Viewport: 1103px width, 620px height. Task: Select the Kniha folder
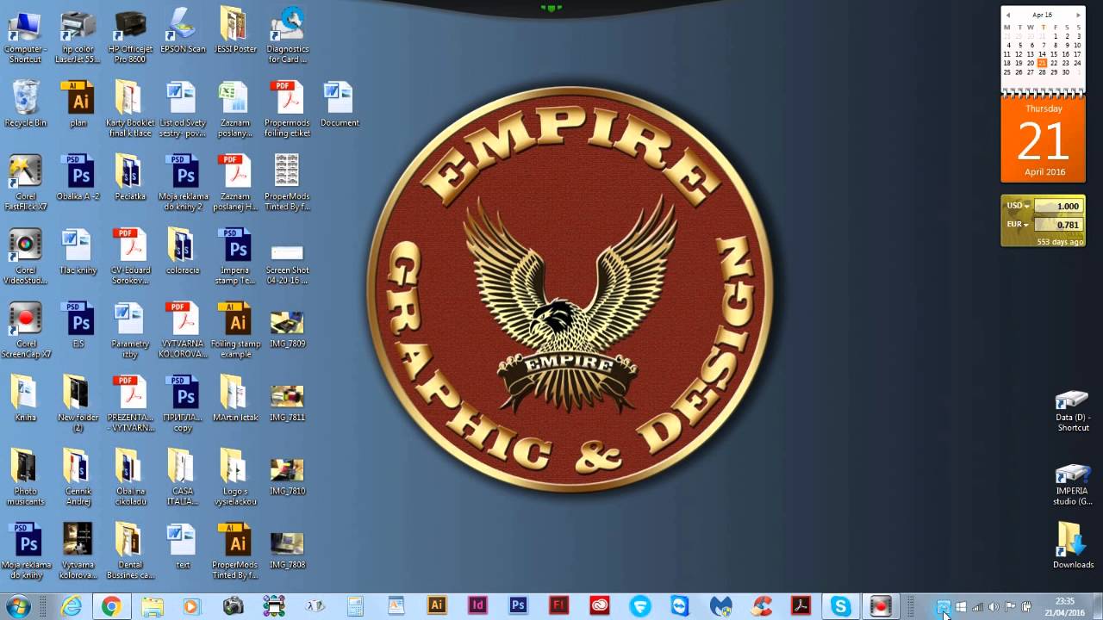(25, 398)
